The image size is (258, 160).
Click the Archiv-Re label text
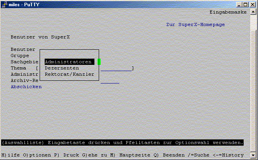tap(24, 80)
